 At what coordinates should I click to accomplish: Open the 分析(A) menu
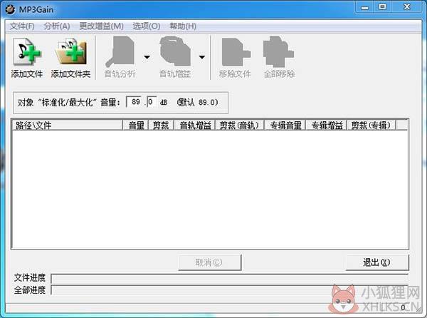(x=57, y=26)
